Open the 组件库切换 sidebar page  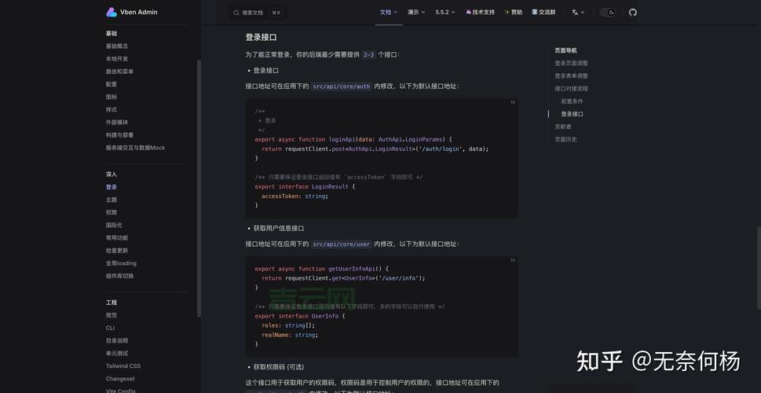pyautogui.click(x=119, y=276)
